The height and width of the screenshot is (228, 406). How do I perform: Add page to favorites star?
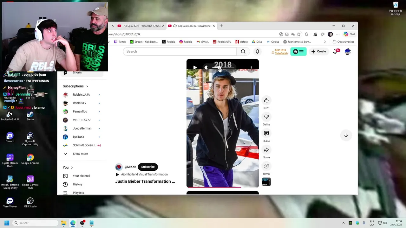(x=299, y=34)
